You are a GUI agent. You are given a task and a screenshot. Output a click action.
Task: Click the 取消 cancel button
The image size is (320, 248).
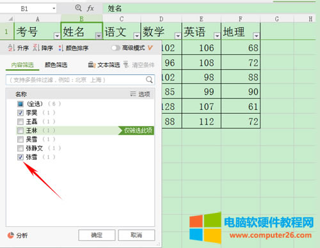tap(136, 235)
